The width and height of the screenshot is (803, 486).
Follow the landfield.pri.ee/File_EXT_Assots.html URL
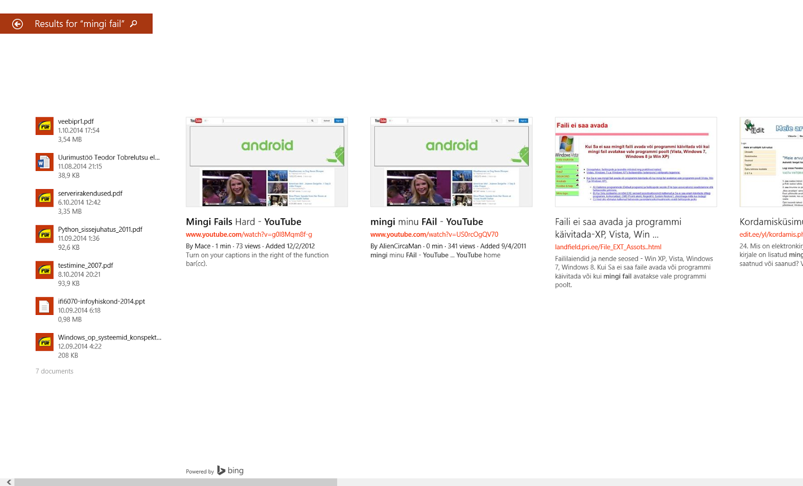click(608, 247)
